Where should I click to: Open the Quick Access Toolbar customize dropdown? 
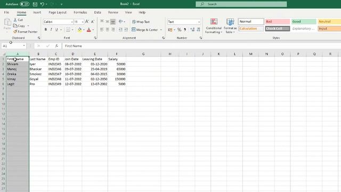pyautogui.click(x=62, y=4)
